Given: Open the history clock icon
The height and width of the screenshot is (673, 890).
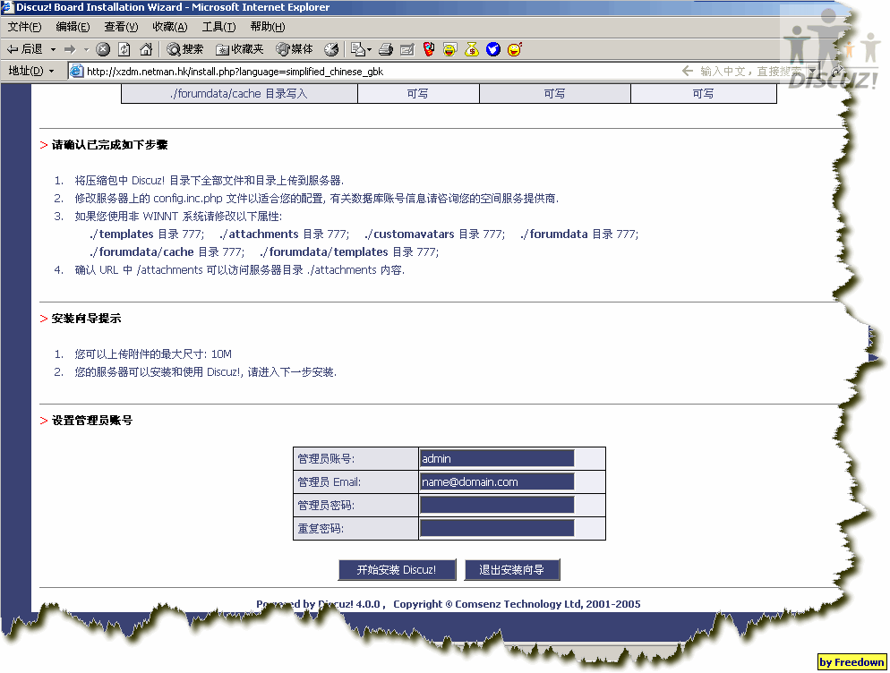Looking at the screenshot, I should click(331, 49).
